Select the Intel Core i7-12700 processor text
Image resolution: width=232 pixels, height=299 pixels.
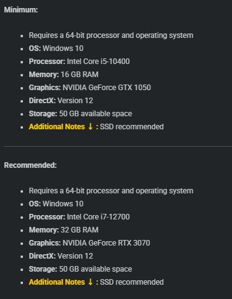98,217
